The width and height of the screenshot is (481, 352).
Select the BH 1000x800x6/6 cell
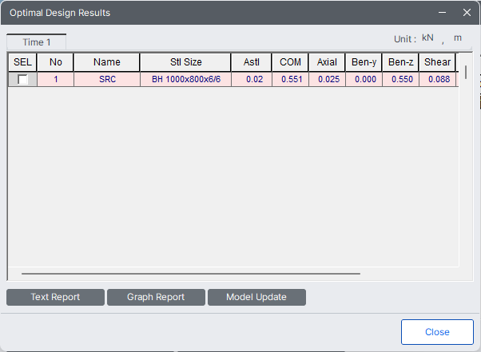186,79
